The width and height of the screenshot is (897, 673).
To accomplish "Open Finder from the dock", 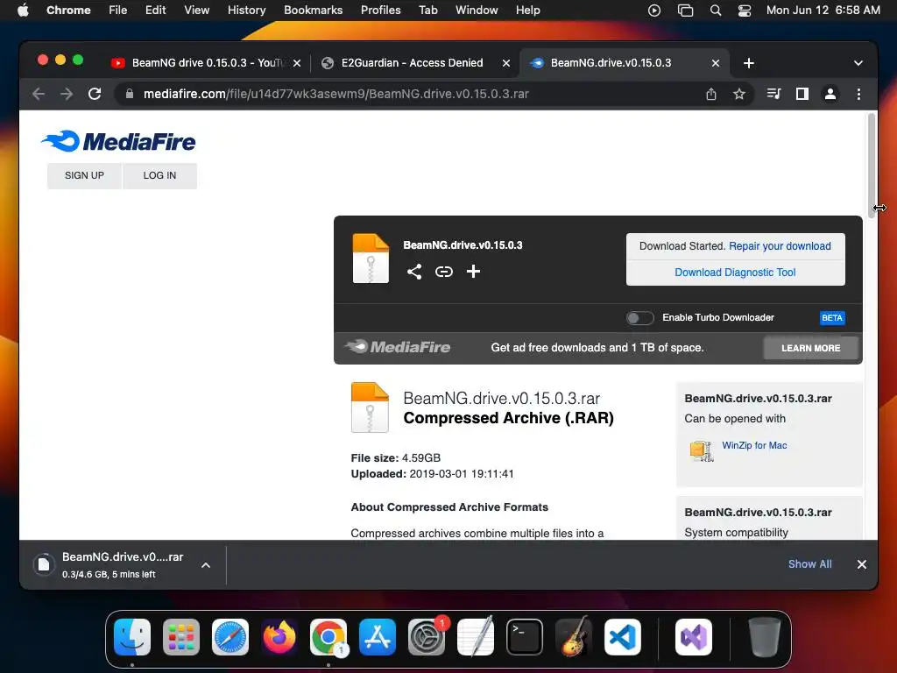I will click(132, 637).
